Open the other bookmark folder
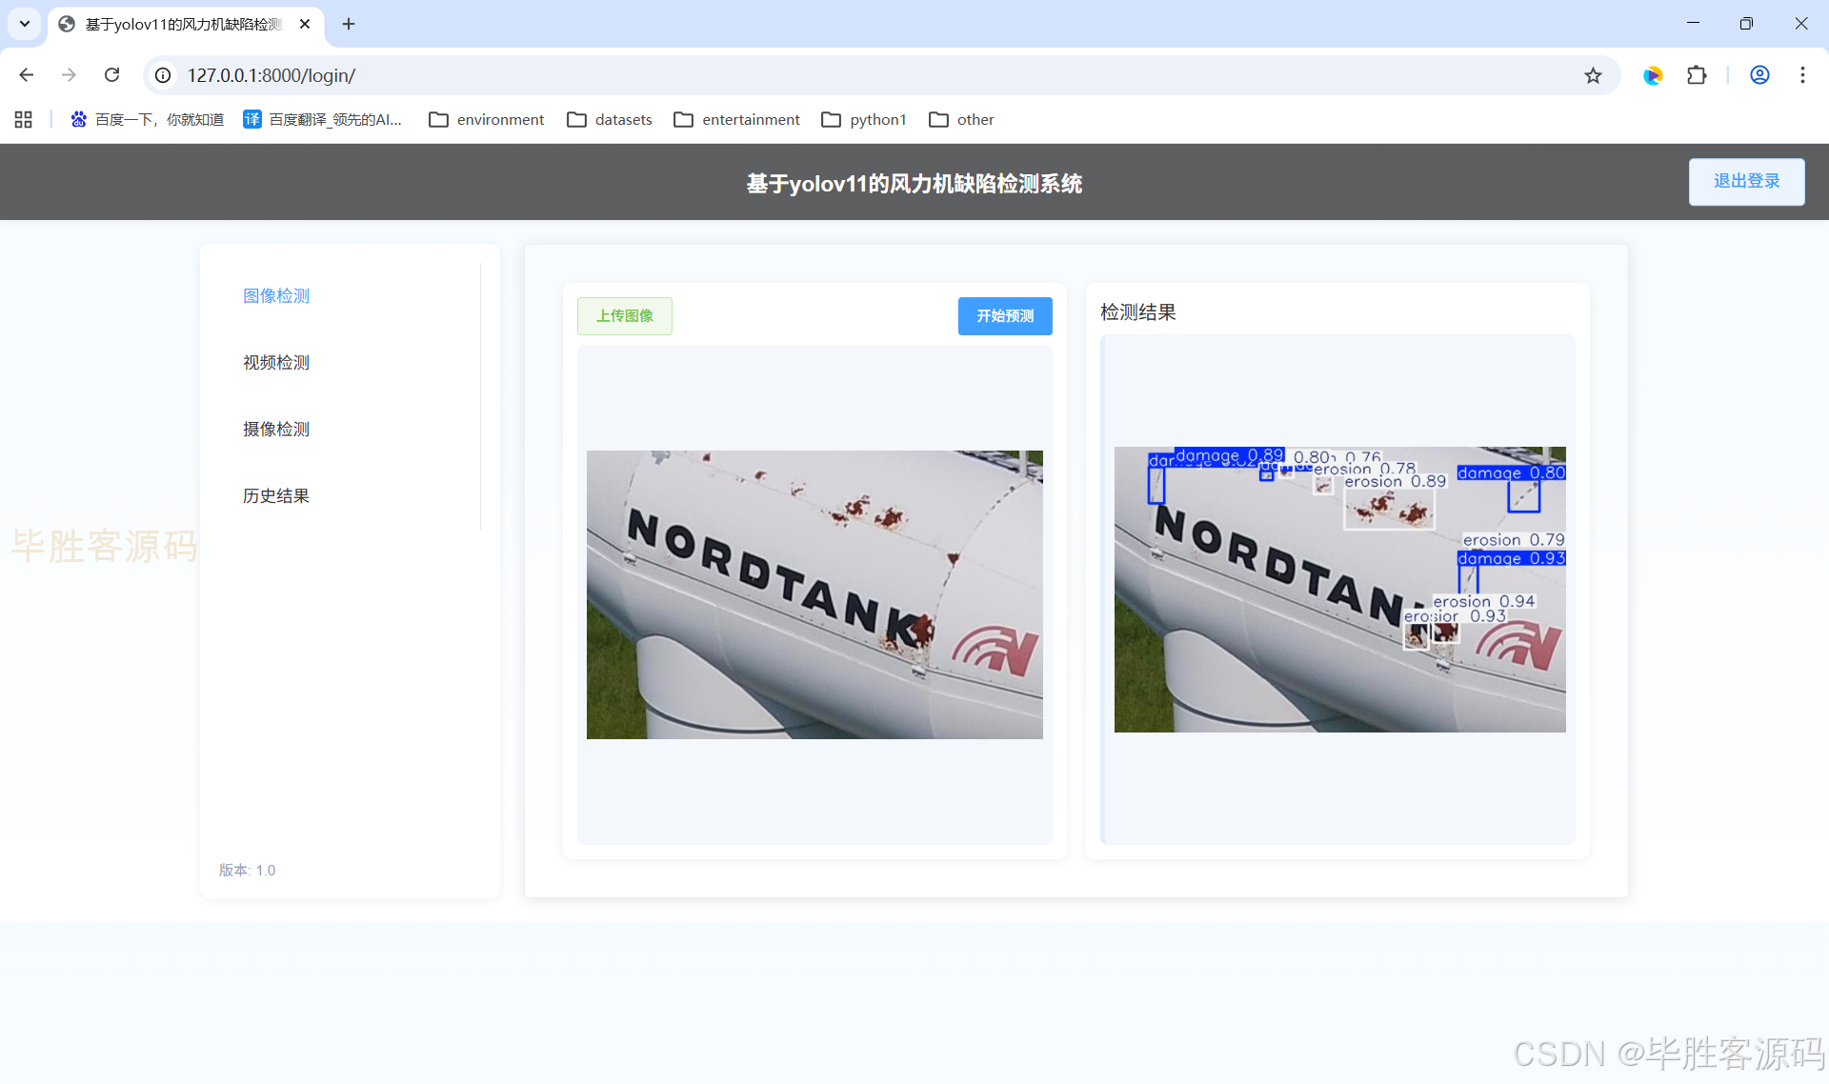This screenshot has height=1084, width=1829. point(962,119)
